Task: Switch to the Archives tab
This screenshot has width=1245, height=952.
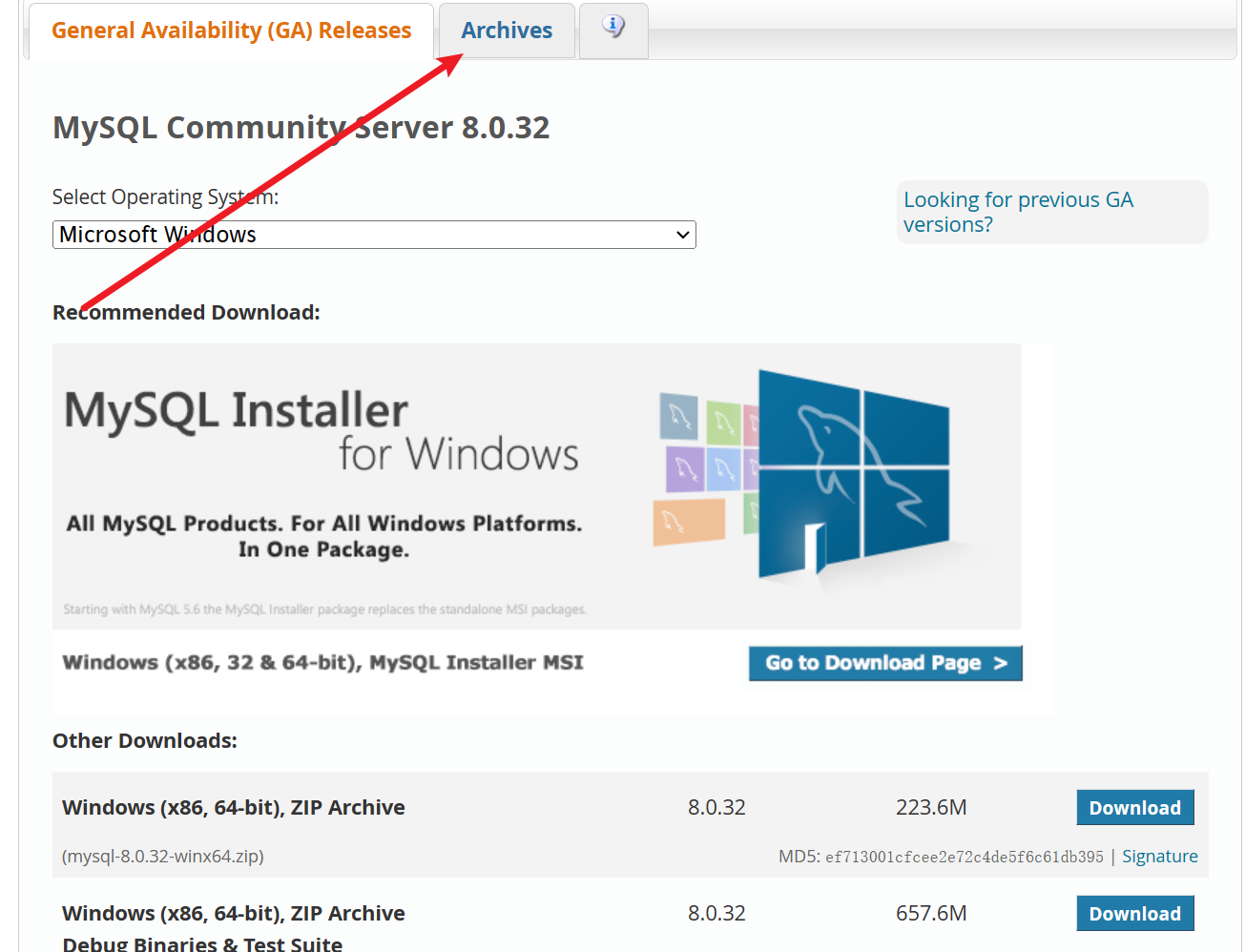Action: [x=507, y=30]
